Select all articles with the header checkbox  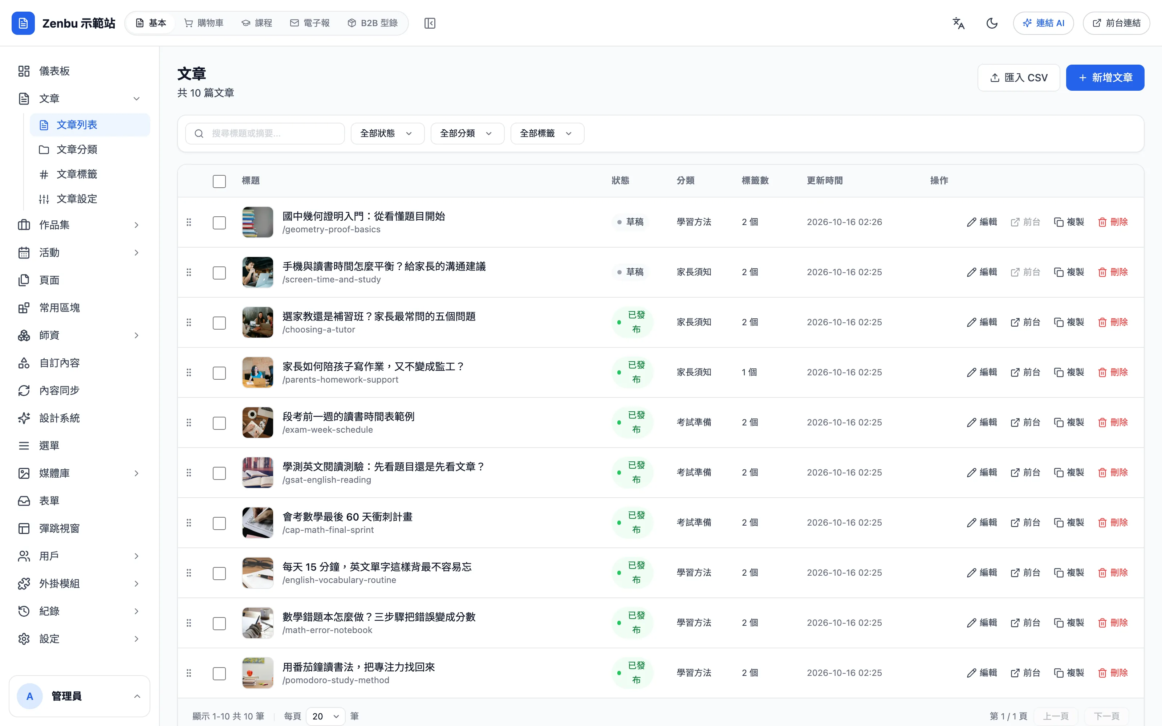tap(219, 181)
